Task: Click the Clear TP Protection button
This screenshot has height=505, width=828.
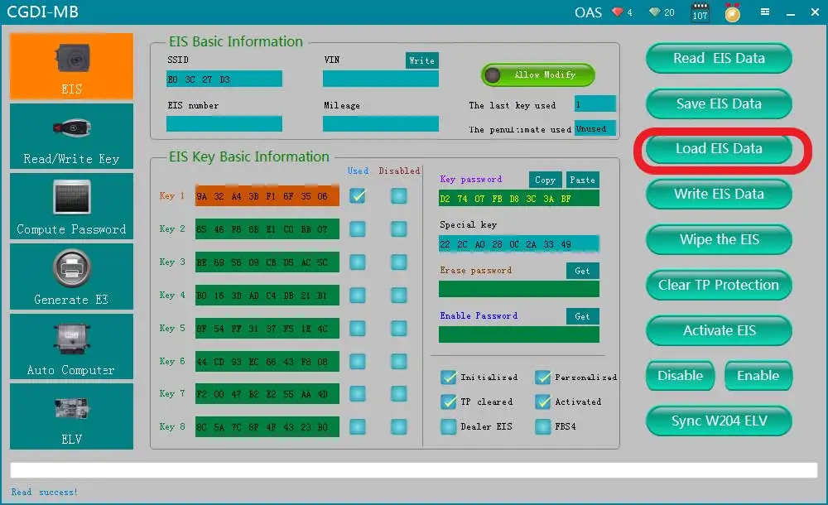Action: coord(719,286)
